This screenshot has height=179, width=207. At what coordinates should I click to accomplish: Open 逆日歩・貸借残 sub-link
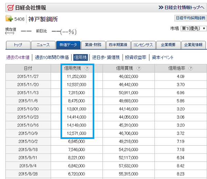106,57
